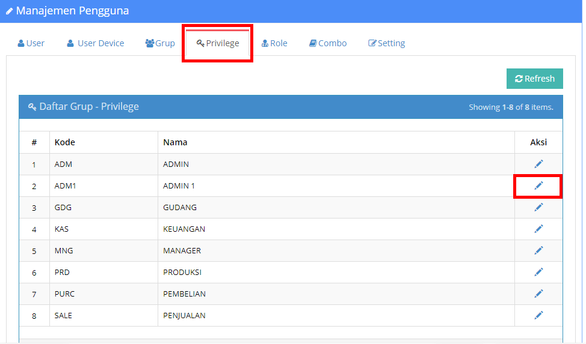Click the PURC code cell
This screenshot has width=586, height=344.
(103, 294)
